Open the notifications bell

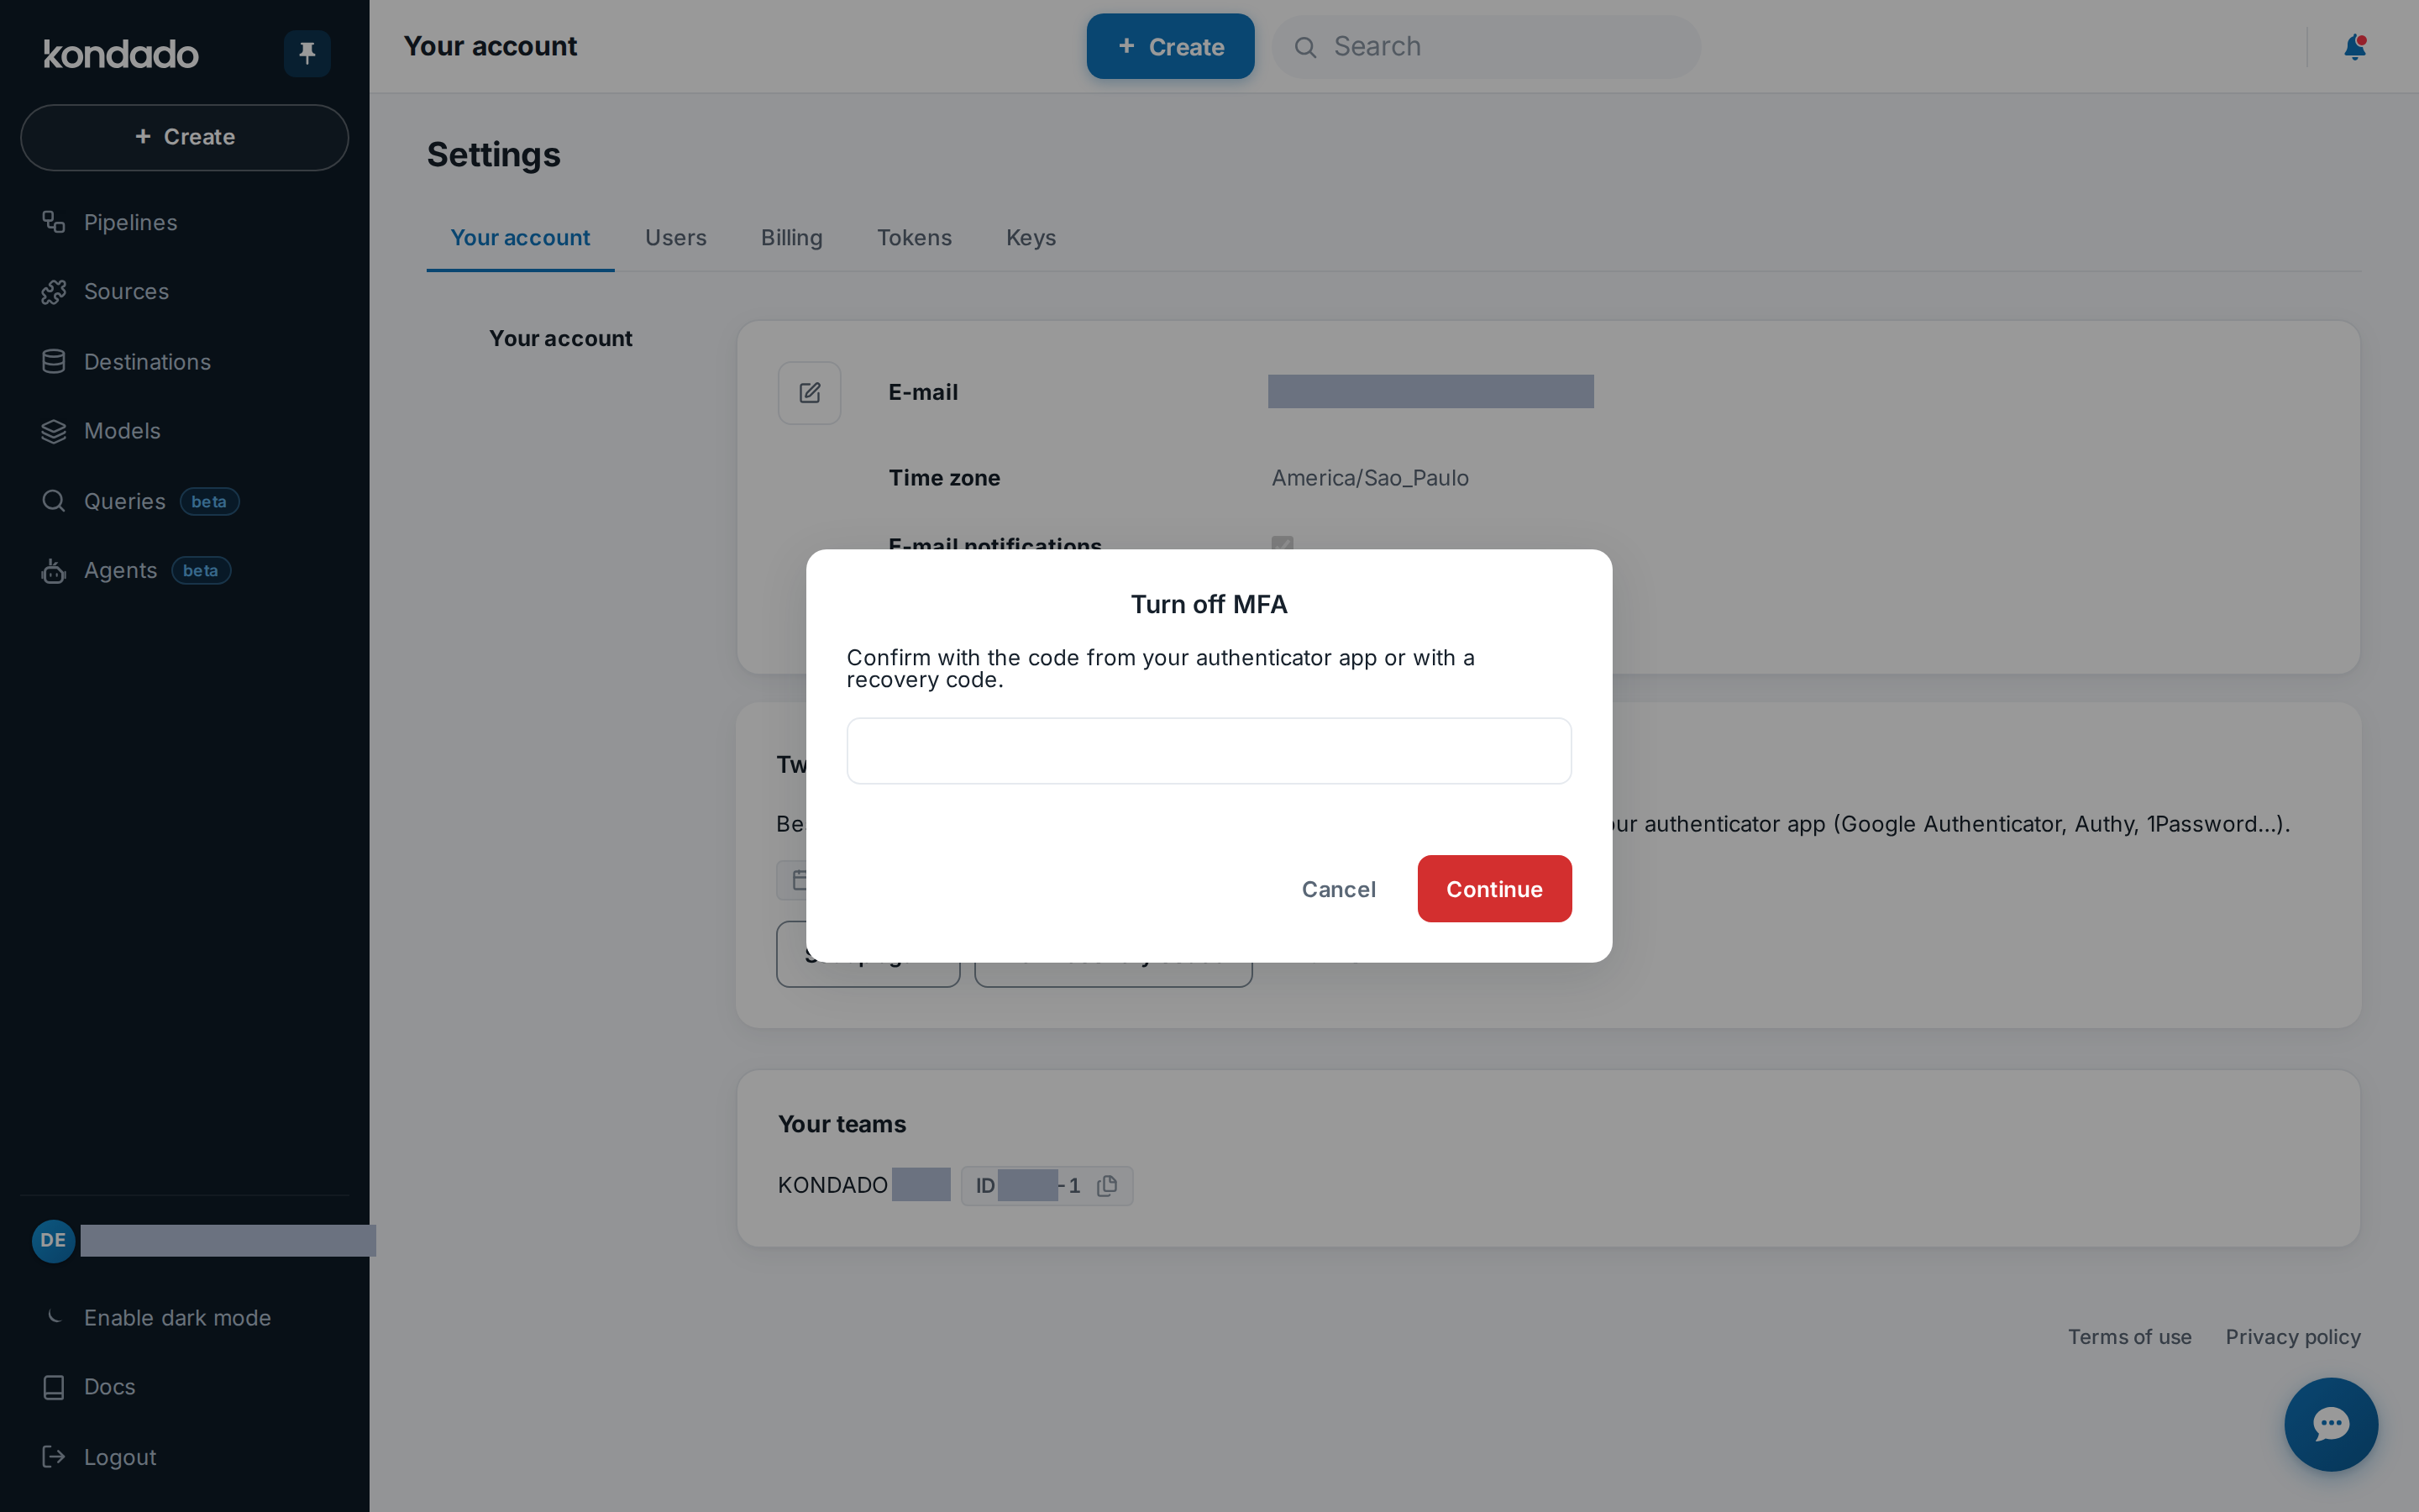2355,47
